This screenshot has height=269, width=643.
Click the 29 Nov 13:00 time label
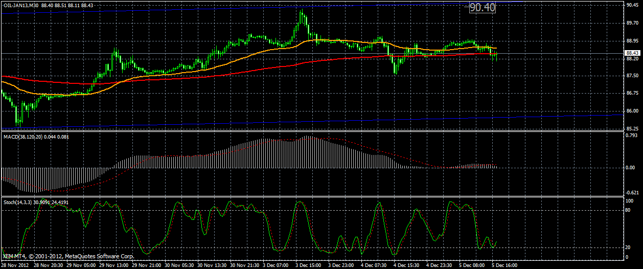[x=114, y=265]
